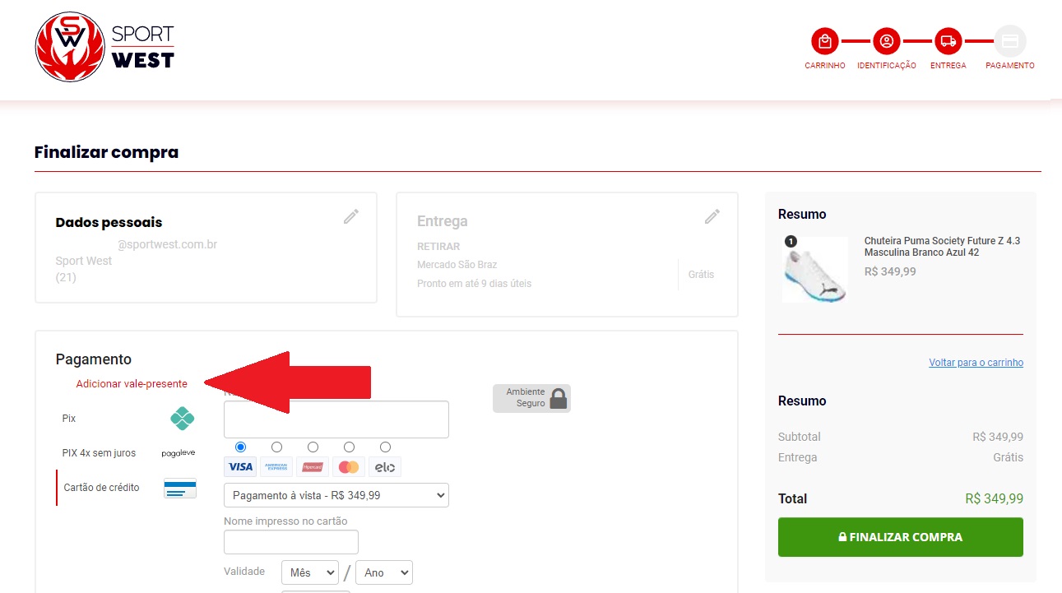Click the Hipercard logo

click(313, 467)
